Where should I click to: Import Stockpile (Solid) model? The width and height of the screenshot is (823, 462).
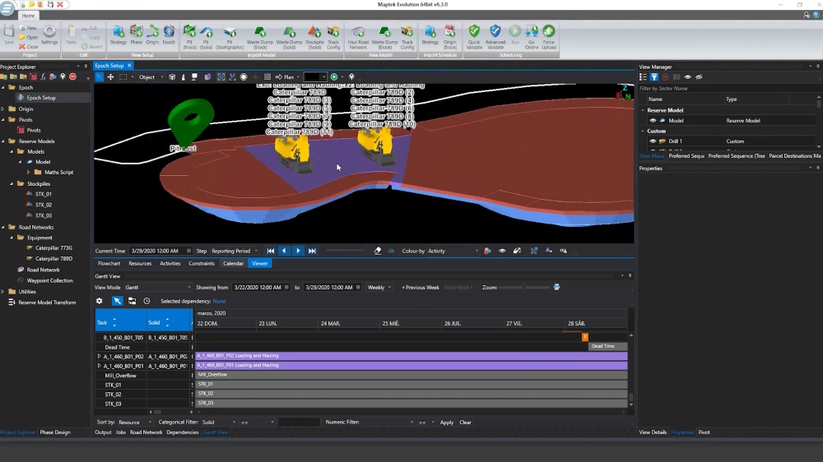point(314,37)
